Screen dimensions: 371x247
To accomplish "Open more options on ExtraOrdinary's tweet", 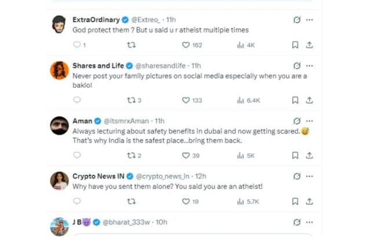I will click(x=310, y=20).
